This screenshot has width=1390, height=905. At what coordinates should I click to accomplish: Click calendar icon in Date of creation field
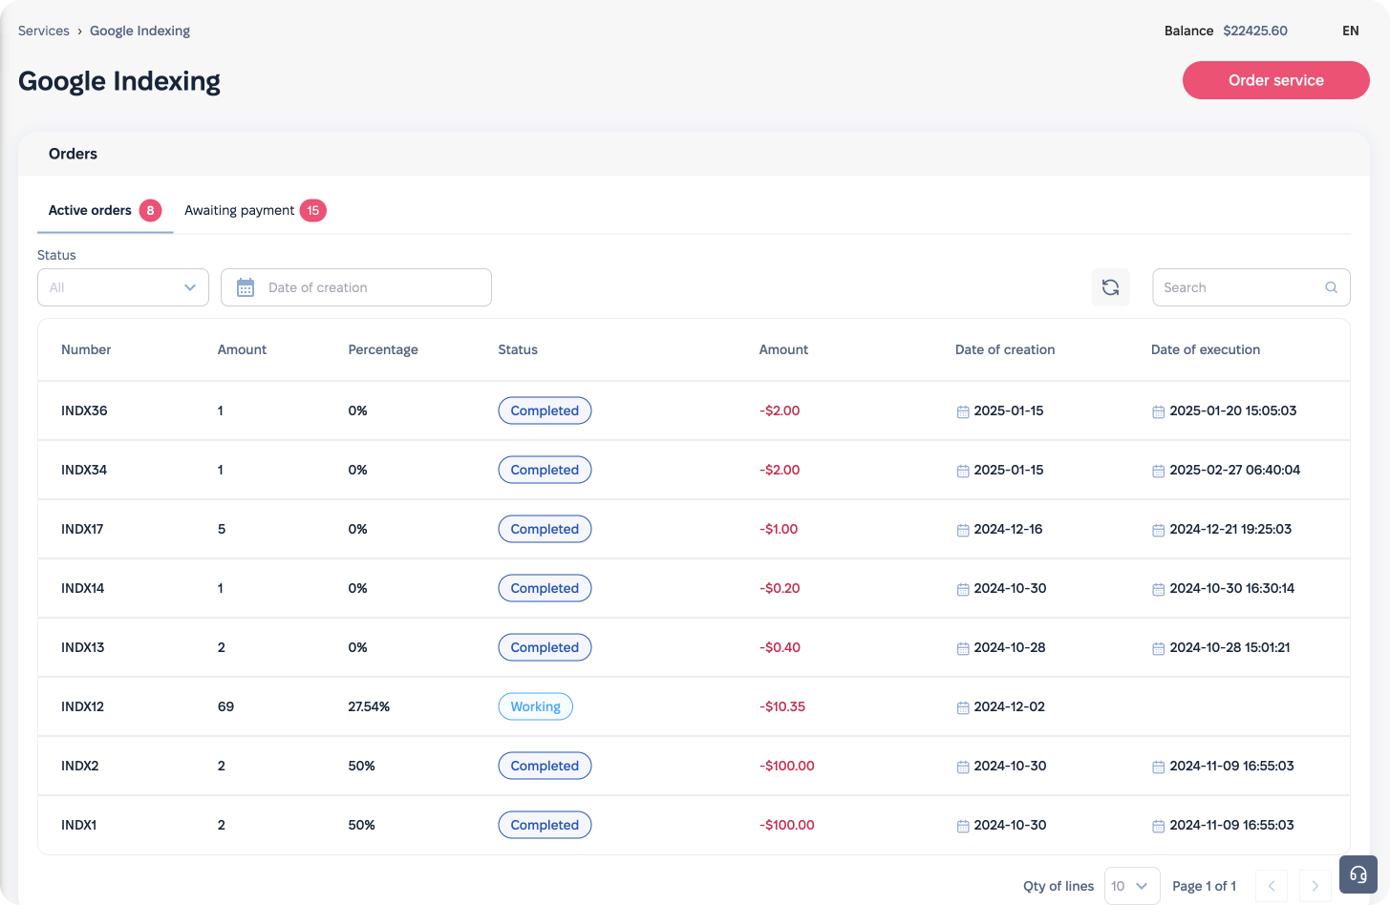(x=246, y=287)
